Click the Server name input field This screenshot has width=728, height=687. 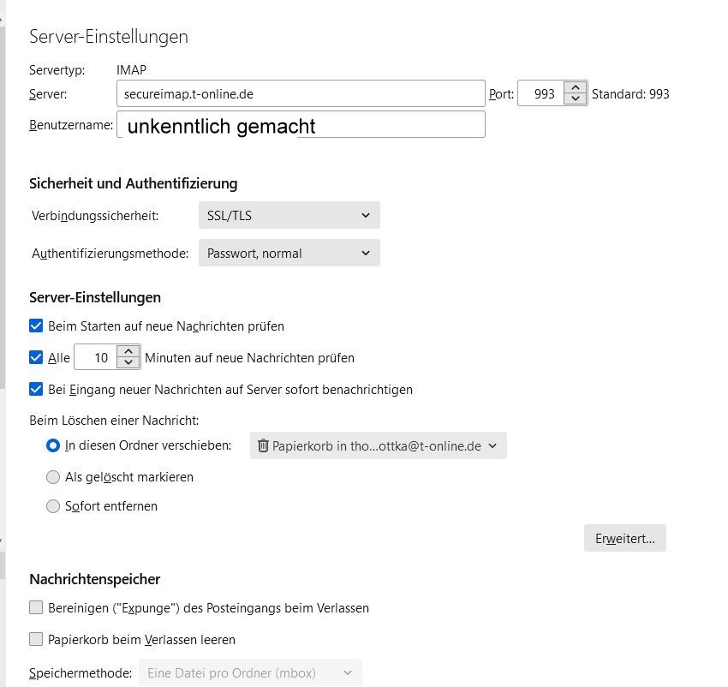click(300, 94)
